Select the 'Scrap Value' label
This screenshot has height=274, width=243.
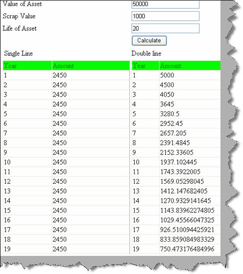[x=19, y=16]
